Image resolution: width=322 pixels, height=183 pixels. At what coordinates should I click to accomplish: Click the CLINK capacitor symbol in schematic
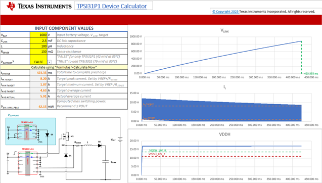click(x=105, y=162)
